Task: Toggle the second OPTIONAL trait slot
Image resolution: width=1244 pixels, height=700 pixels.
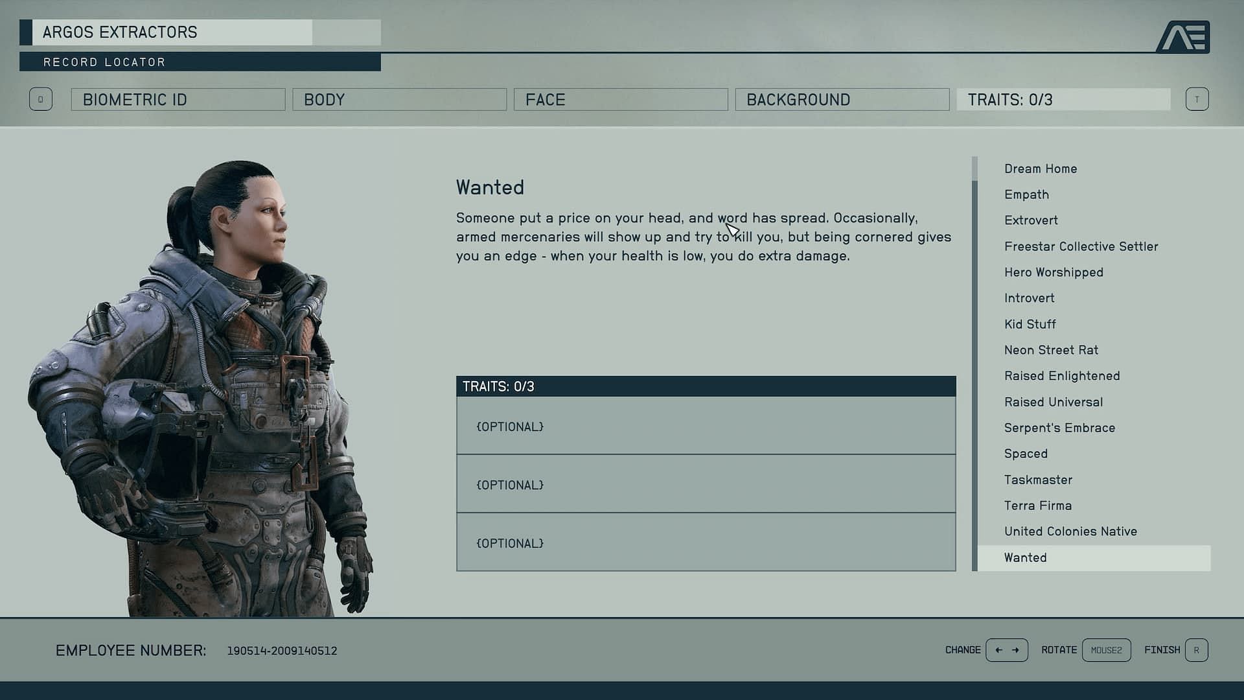Action: (x=706, y=485)
